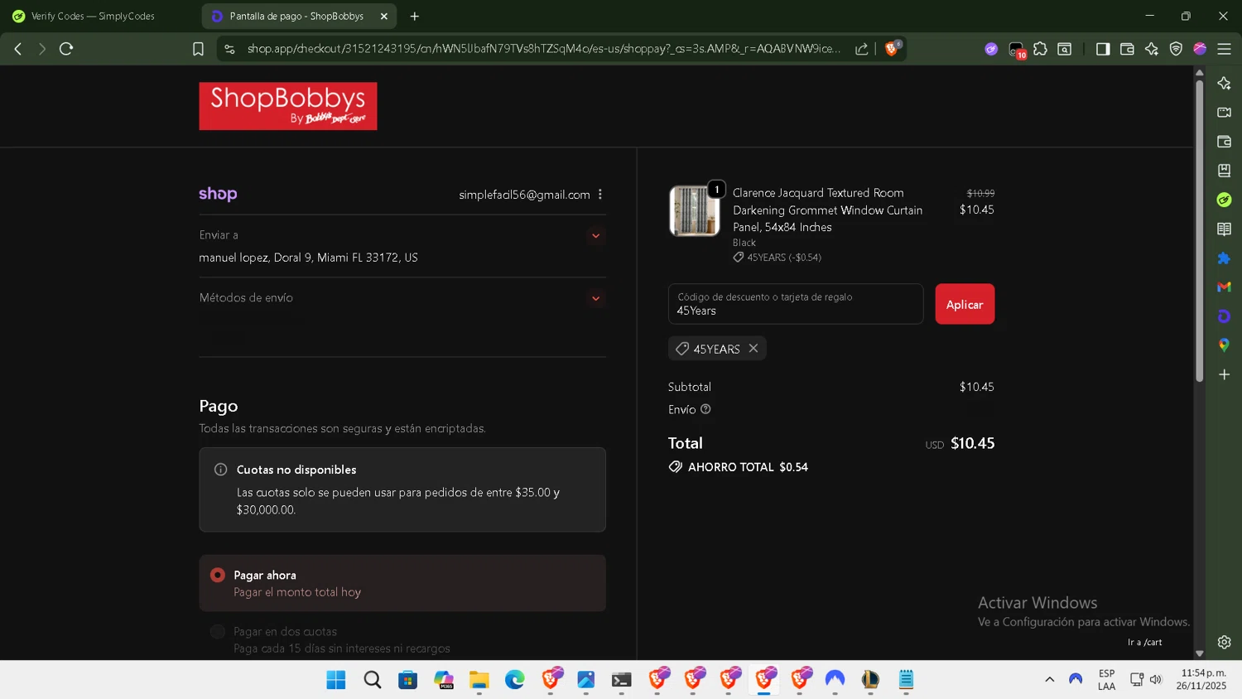Click the share icon in the address bar

[862, 49]
